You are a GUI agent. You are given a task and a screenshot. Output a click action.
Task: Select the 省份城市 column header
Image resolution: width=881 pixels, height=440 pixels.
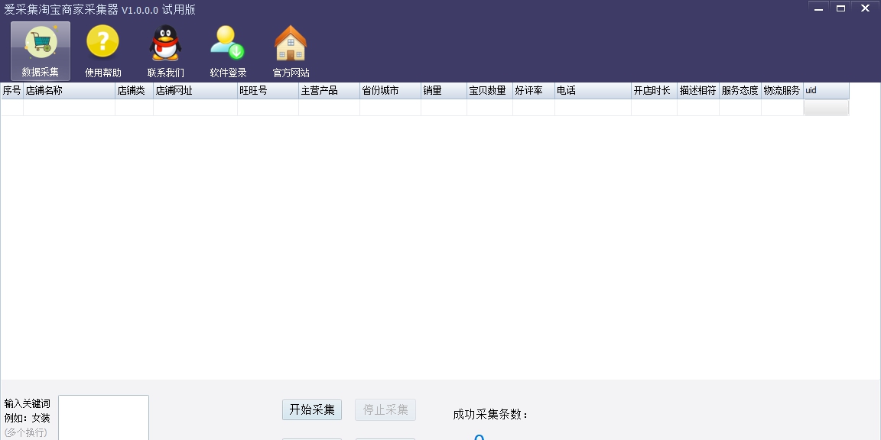[x=389, y=90]
